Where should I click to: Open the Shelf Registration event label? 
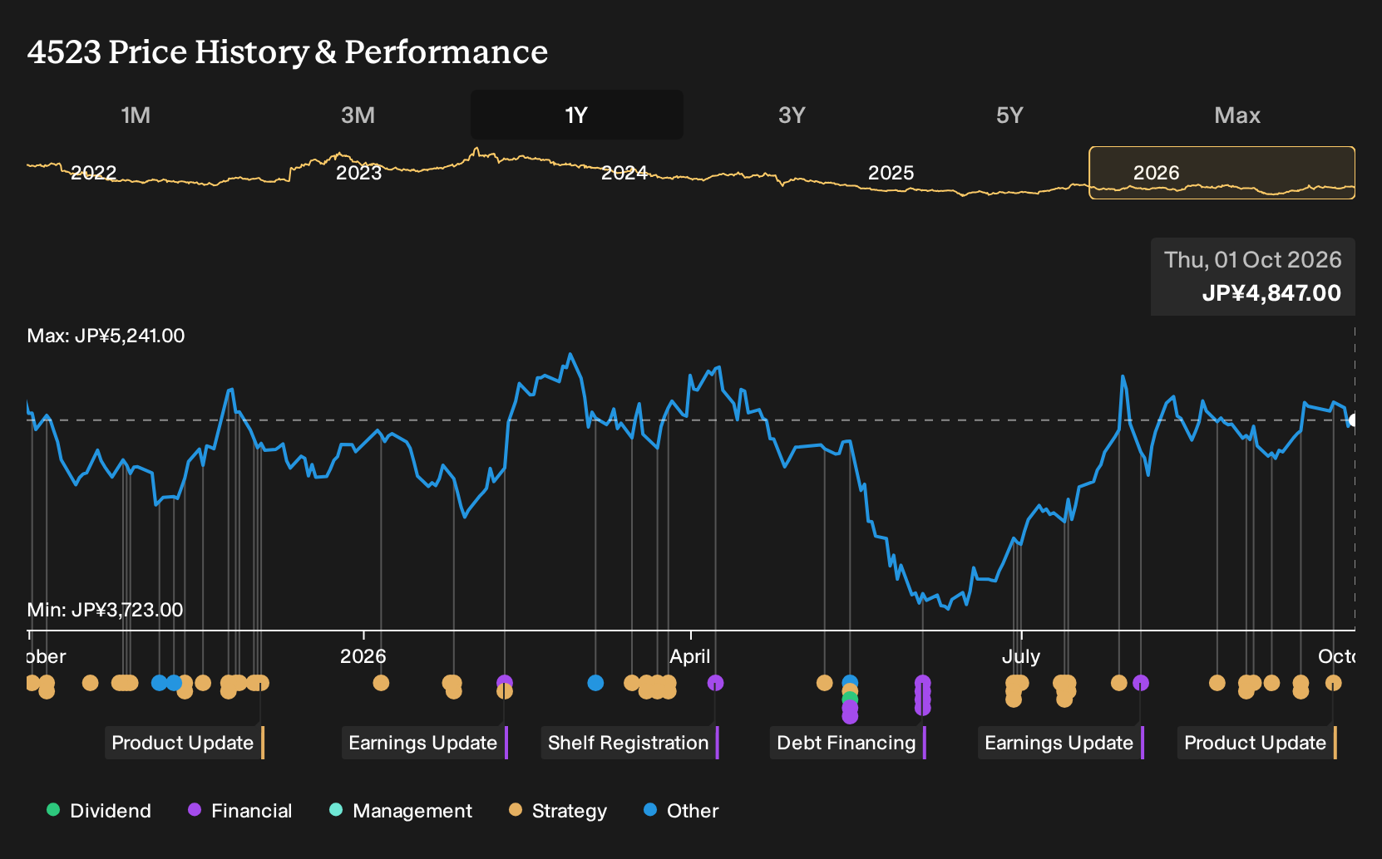tap(629, 743)
